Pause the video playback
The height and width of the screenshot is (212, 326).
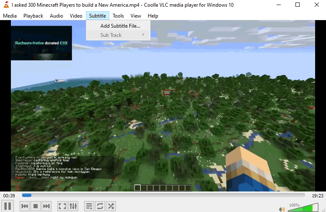pos(8,206)
